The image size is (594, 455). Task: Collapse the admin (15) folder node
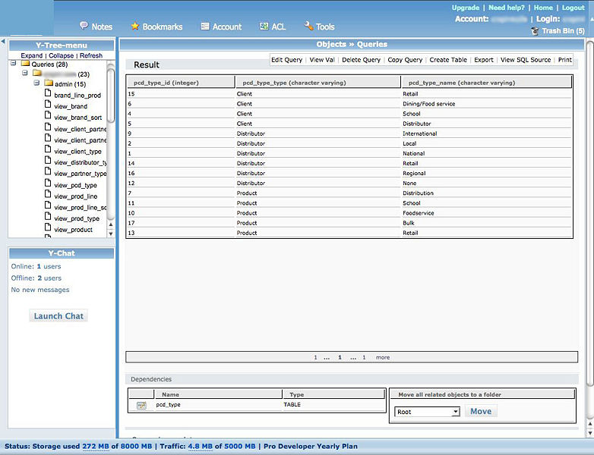36,83
